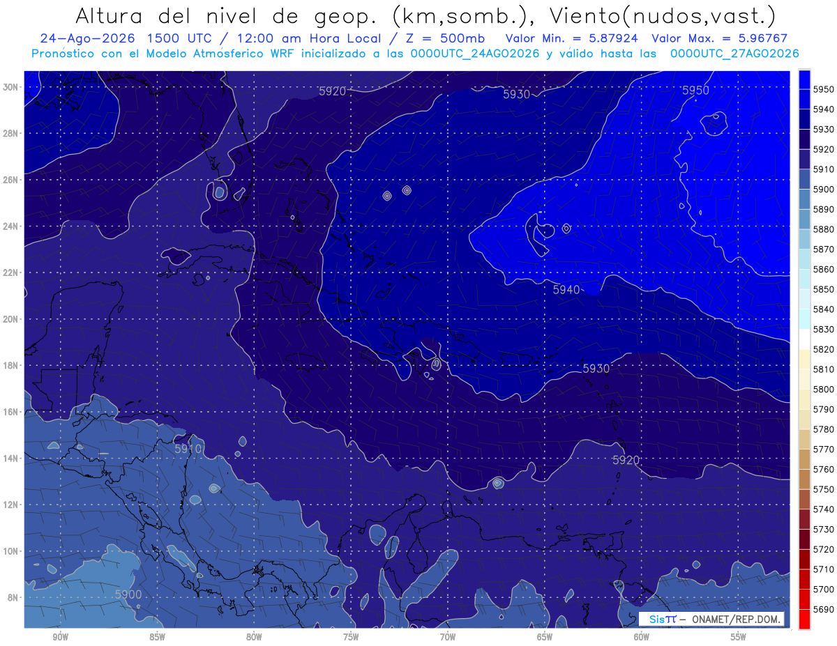Screen dimensions: 837x646
Task: Click the 5940 contour label on the map
Action: click(x=566, y=290)
